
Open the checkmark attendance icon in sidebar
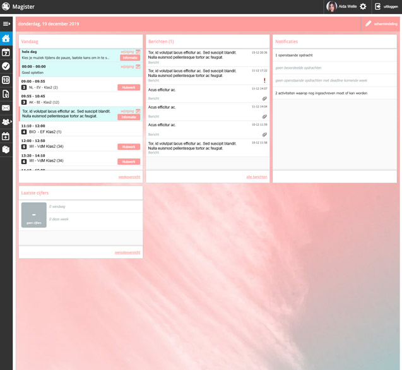tap(6, 66)
